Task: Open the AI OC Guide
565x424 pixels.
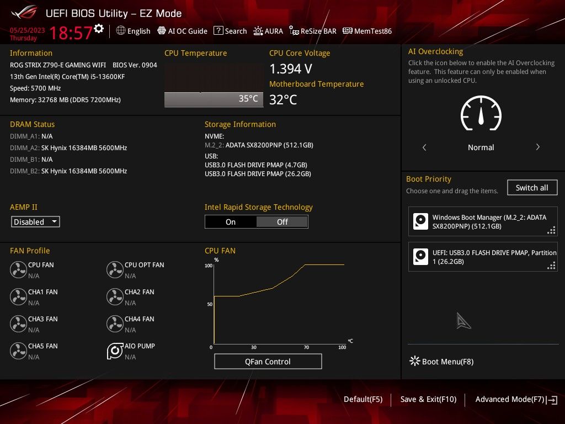Action: pos(182,31)
